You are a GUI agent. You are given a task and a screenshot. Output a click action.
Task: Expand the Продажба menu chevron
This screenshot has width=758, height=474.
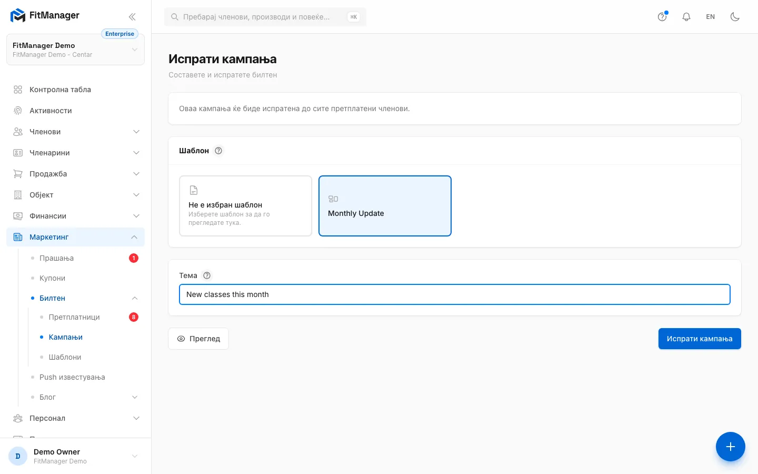[136, 174]
